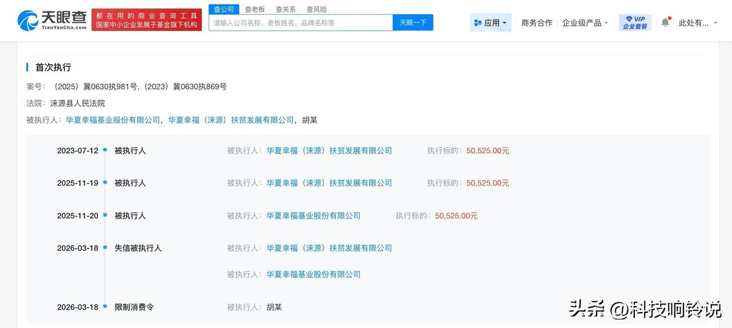Screen dimensions: 732x328
Task: Click the 失信被执行人 label
Action: (x=138, y=248)
